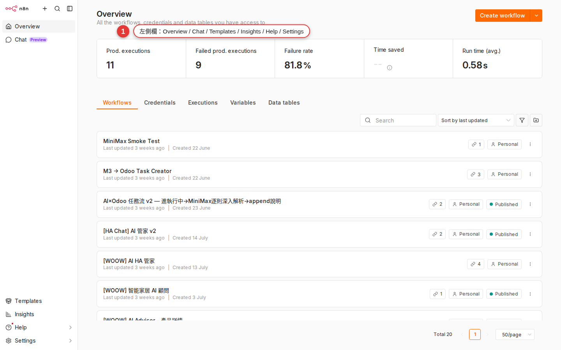Click the Time saved info icon
Viewport: 561px width, 350px height.
coord(390,68)
